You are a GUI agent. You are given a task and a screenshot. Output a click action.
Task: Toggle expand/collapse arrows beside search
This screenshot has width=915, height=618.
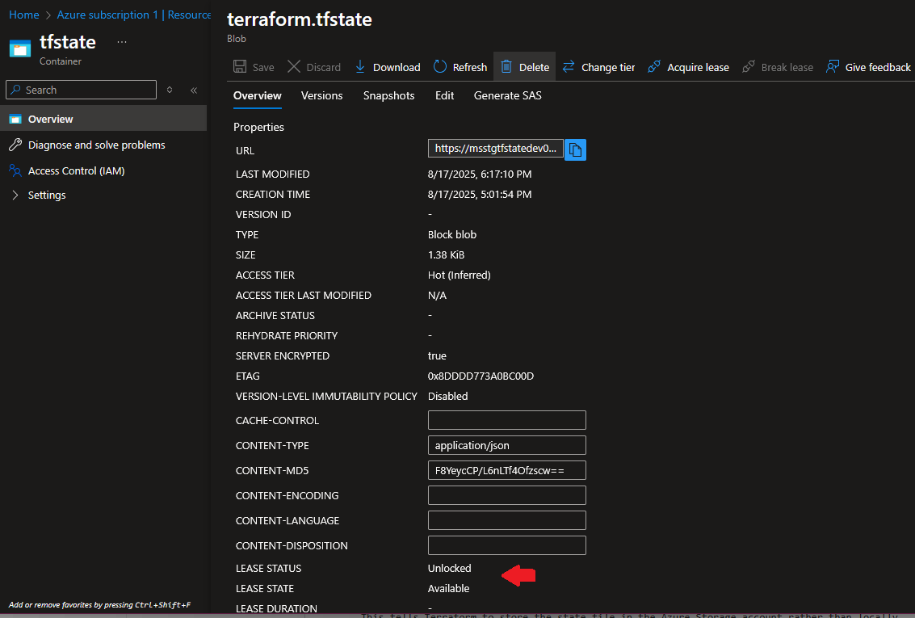point(170,90)
